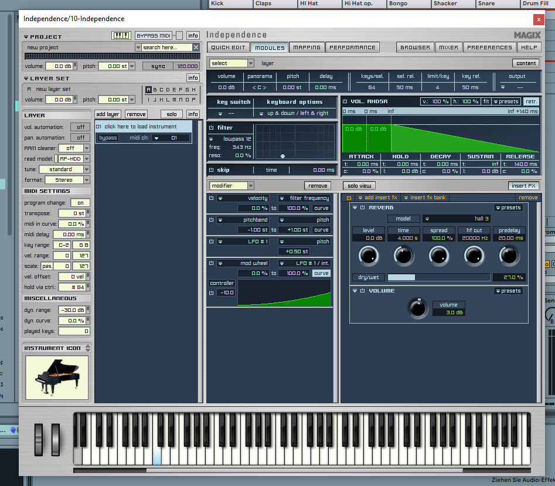Toggle the BYPASS MIDI button

(154, 35)
